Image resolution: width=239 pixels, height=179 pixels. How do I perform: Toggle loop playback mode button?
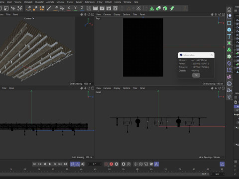tap(72, 164)
